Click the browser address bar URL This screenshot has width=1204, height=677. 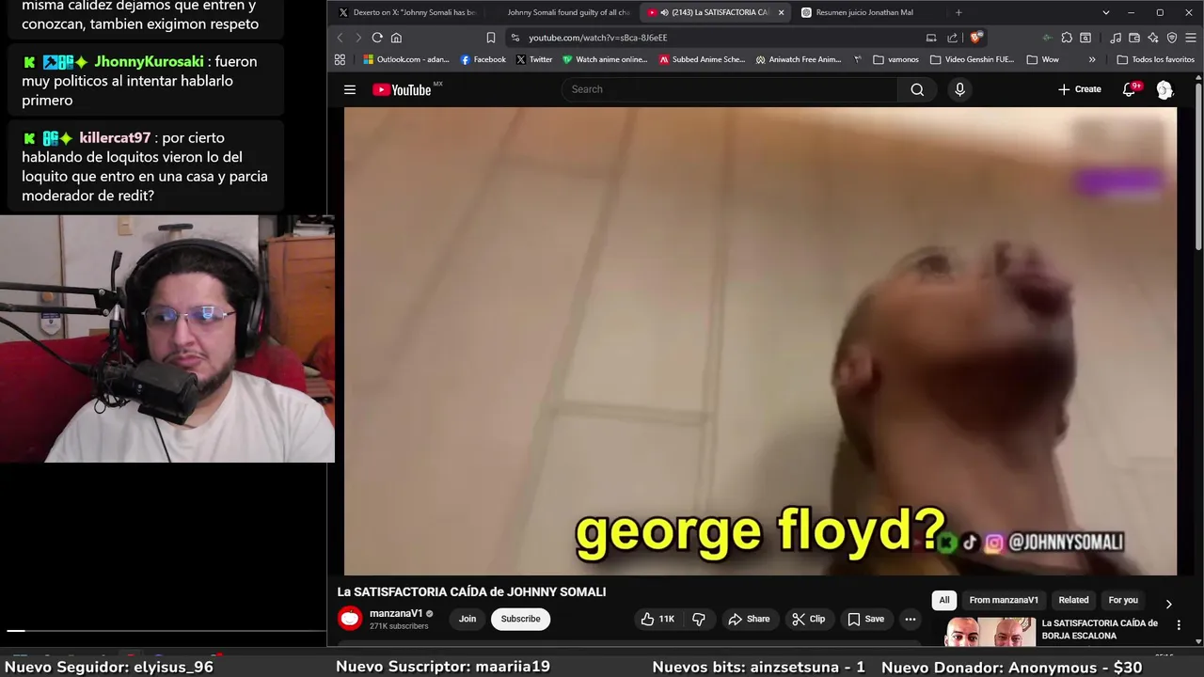598,38
